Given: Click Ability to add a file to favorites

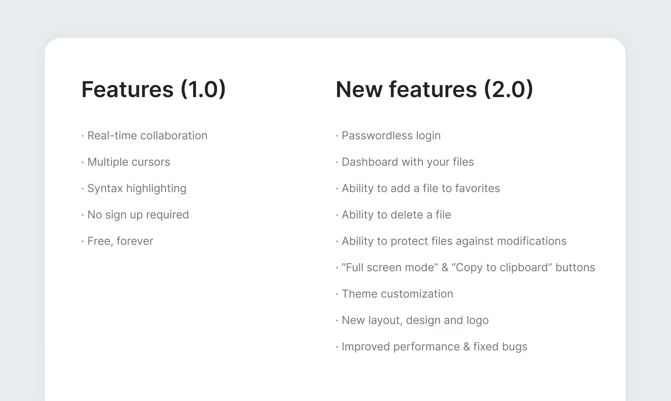Looking at the screenshot, I should [x=418, y=188].
